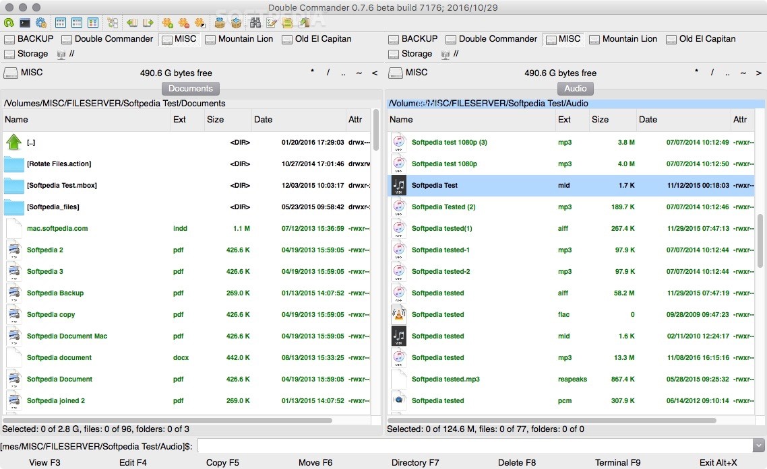Open left panel MISC drive list button

point(24,73)
